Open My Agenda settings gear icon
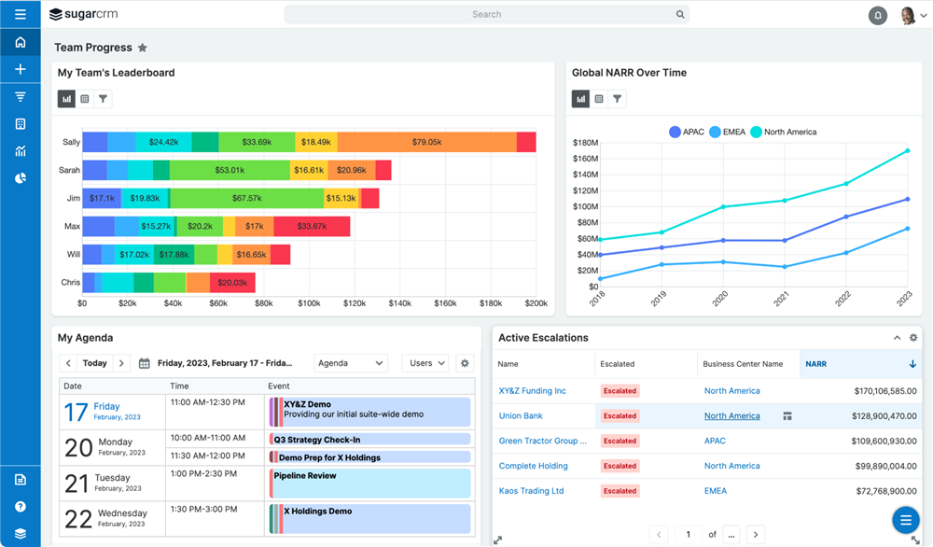Screen dimensions: 933x547 tap(465, 363)
